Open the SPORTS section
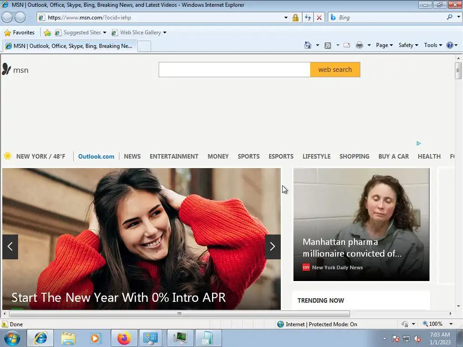Image resolution: width=463 pixels, height=347 pixels. [x=249, y=156]
